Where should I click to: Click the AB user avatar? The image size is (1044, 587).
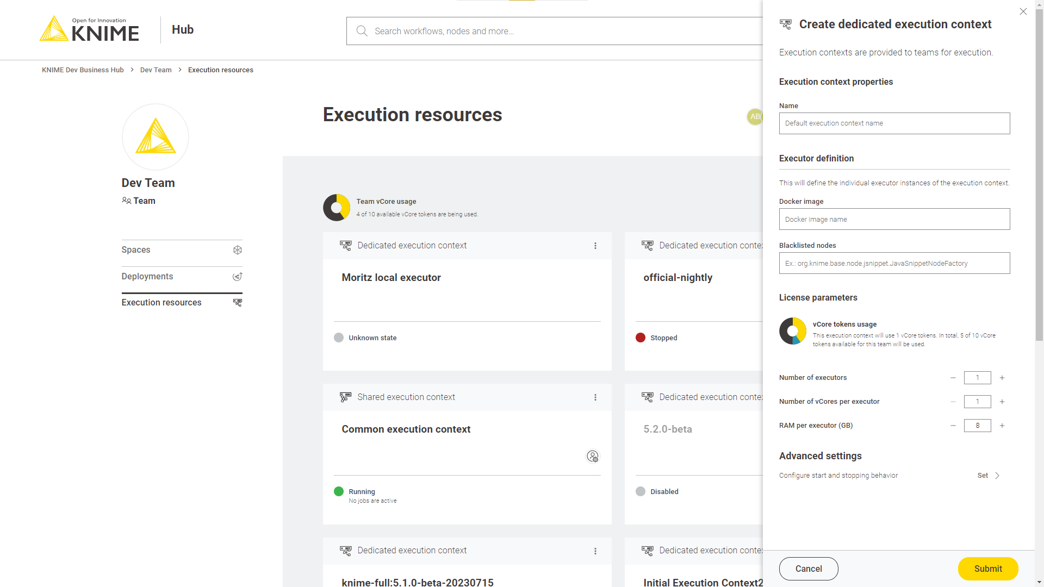755,116
